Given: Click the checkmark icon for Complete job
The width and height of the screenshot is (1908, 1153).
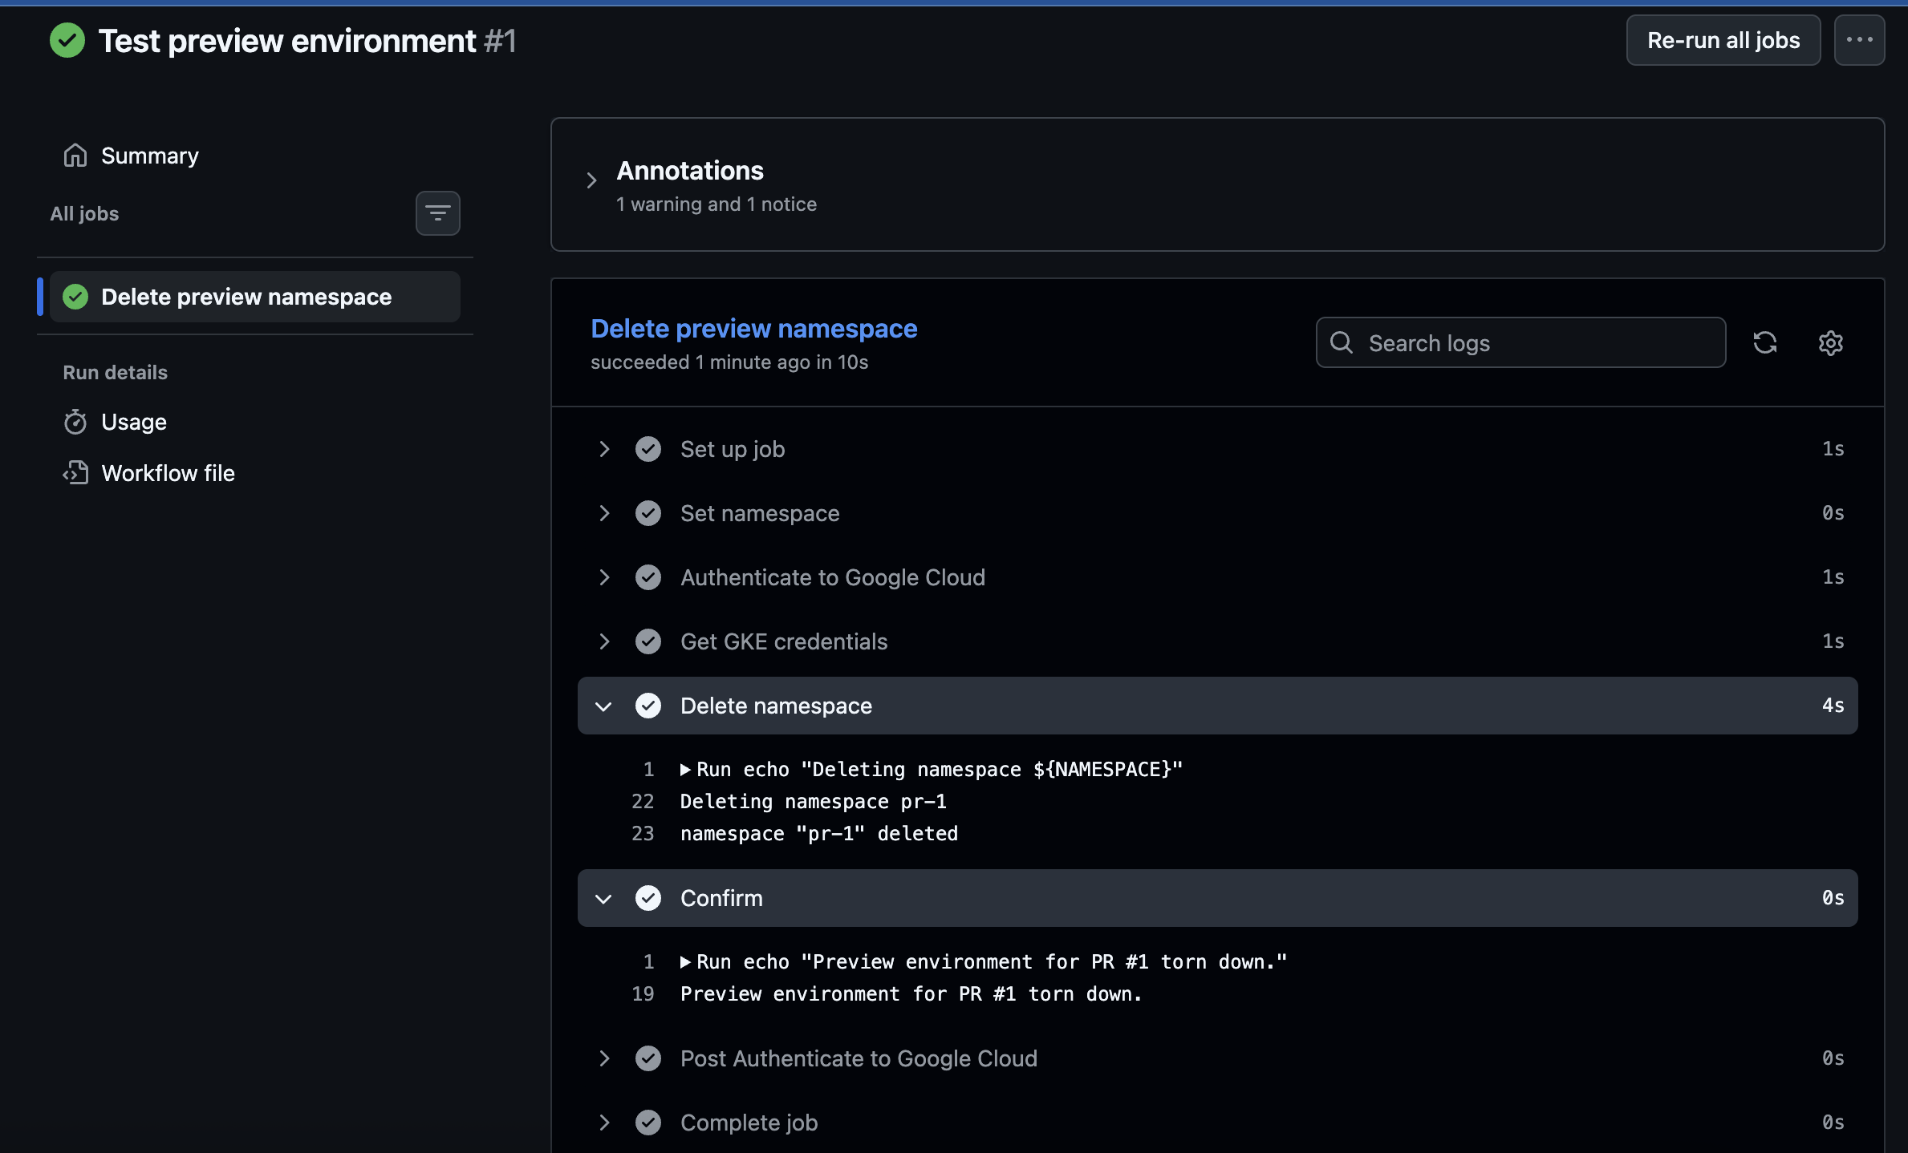Looking at the screenshot, I should pyautogui.click(x=648, y=1123).
